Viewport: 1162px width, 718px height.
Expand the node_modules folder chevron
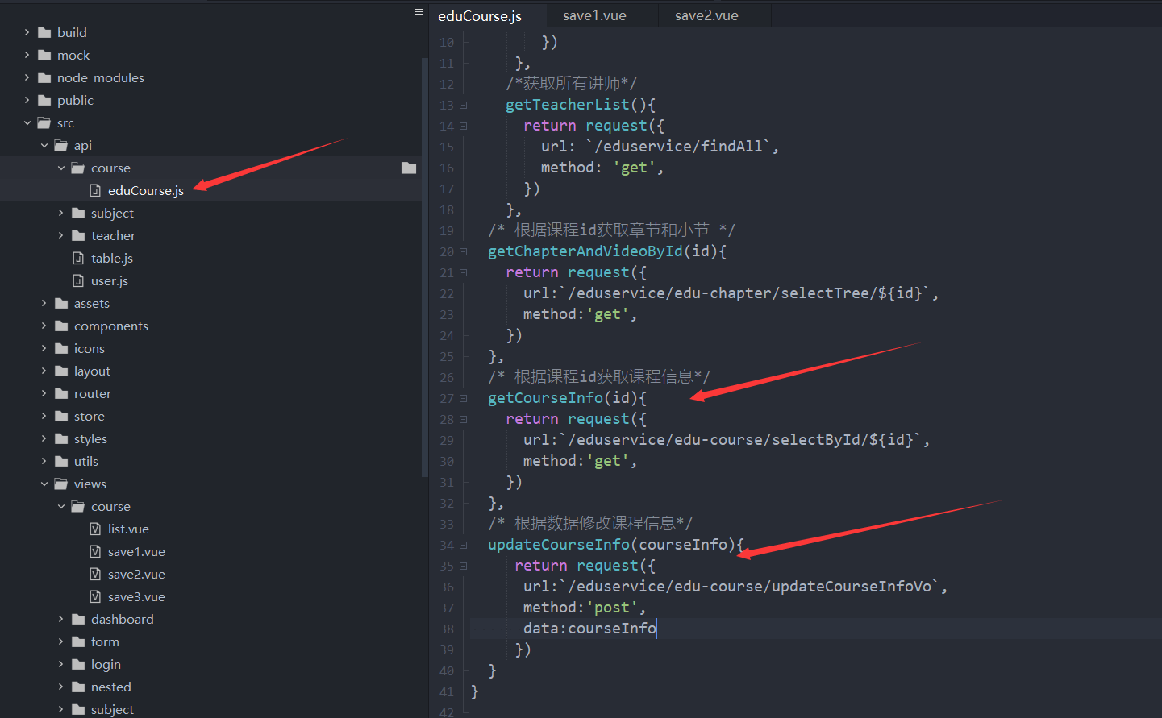27,78
